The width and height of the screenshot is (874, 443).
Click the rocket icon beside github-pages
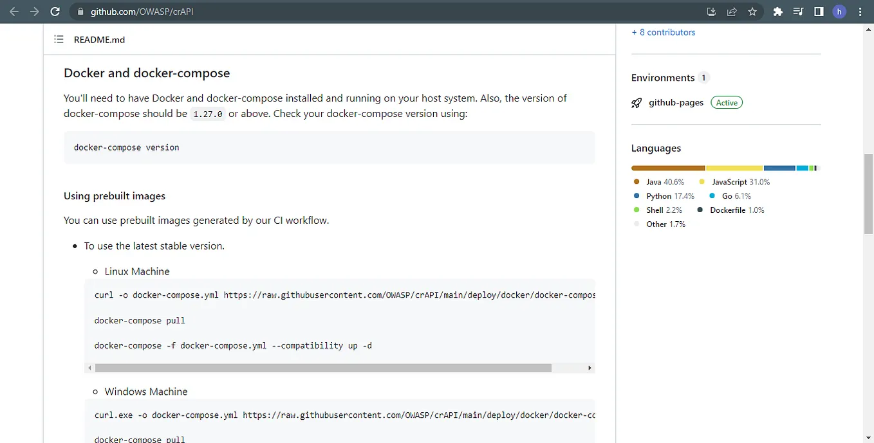[636, 102]
